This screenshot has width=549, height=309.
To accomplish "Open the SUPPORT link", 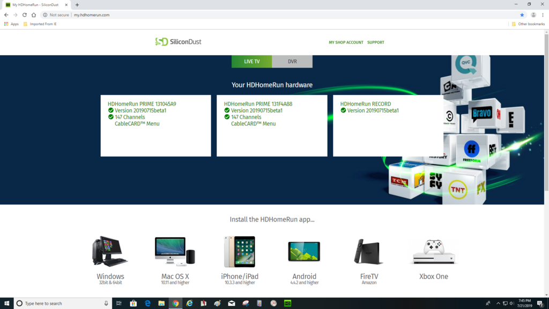I will [x=376, y=42].
